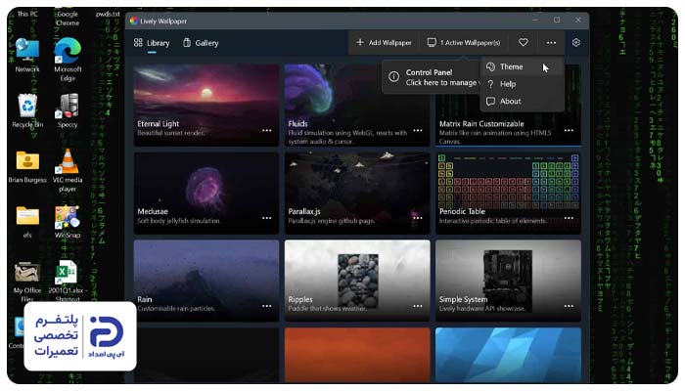Select the Ripples wallpaper thumbnail
Screen dimensions: 685x391
[x=357, y=281]
